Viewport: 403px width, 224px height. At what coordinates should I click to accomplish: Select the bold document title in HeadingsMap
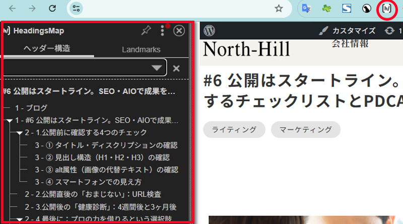point(89,91)
